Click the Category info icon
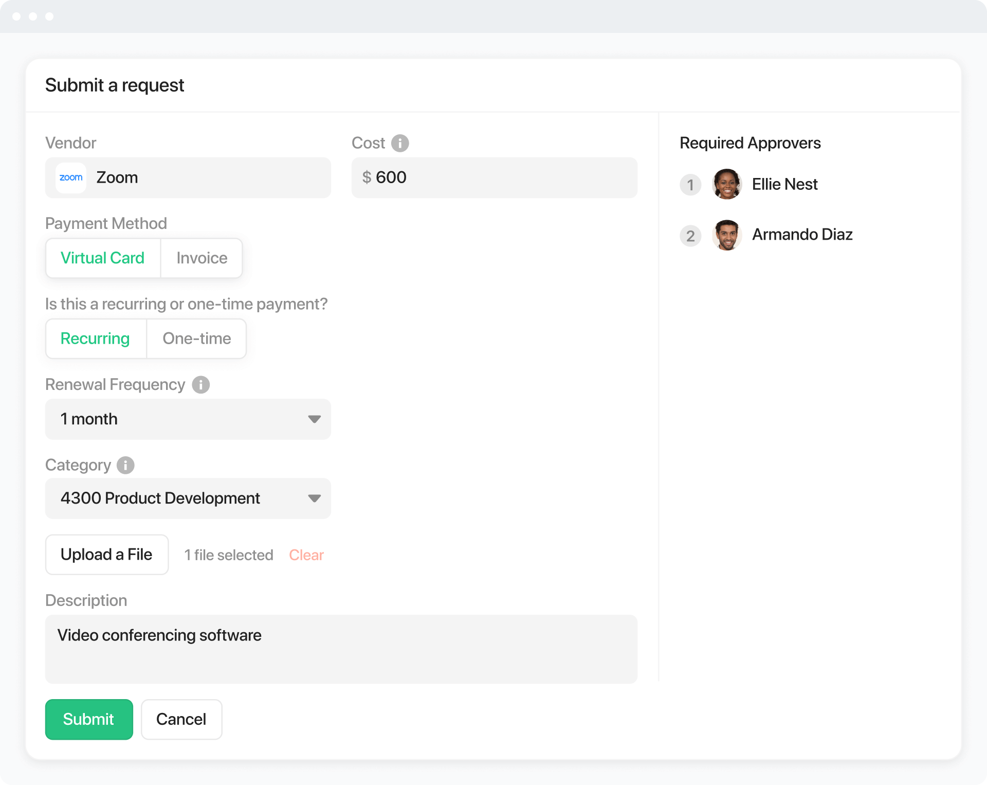Viewport: 987px width, 785px height. [x=124, y=465]
